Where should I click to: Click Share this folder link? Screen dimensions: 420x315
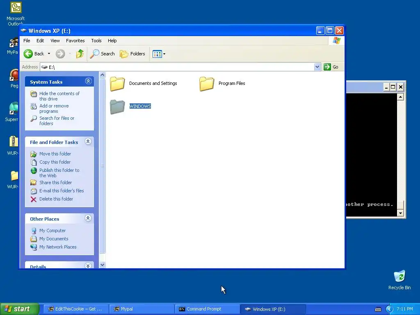click(55, 183)
